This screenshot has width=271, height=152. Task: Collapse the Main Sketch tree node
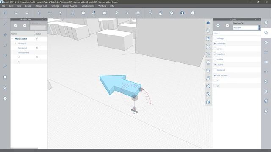pyautogui.click(x=12, y=39)
